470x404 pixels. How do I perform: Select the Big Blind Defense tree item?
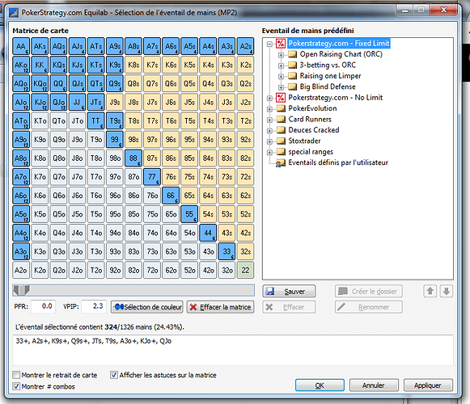pos(328,86)
